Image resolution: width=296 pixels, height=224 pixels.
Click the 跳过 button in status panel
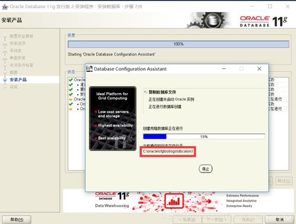[284, 181]
